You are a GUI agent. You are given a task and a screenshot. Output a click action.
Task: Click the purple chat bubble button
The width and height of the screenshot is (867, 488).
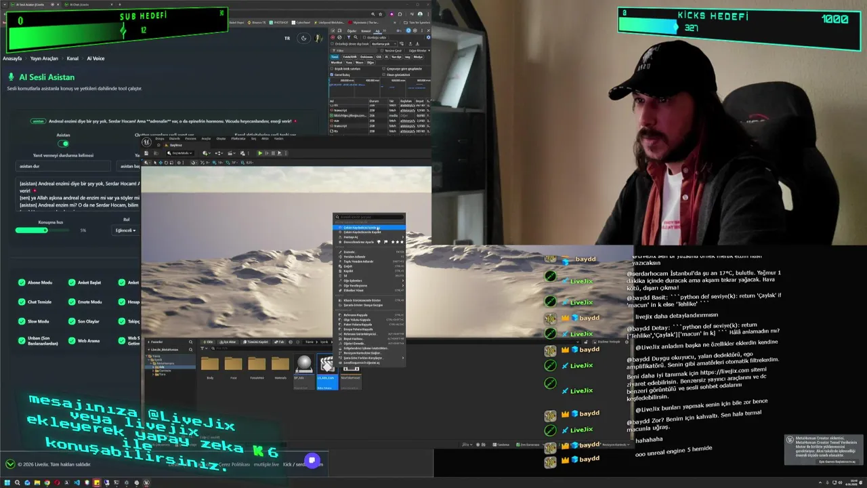point(312,461)
